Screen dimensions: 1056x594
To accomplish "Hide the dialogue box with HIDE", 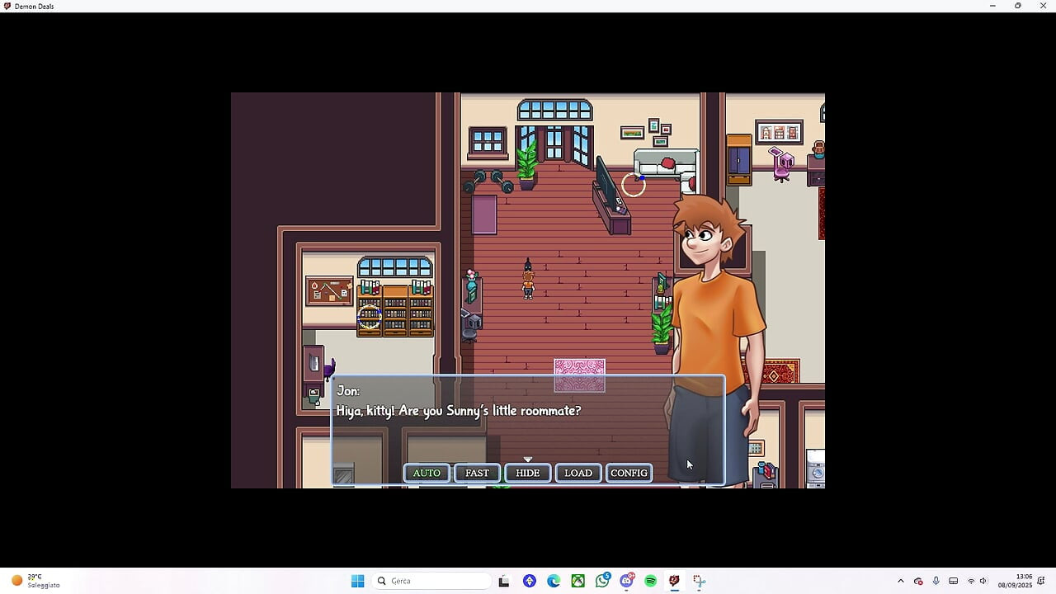I will pyautogui.click(x=527, y=473).
